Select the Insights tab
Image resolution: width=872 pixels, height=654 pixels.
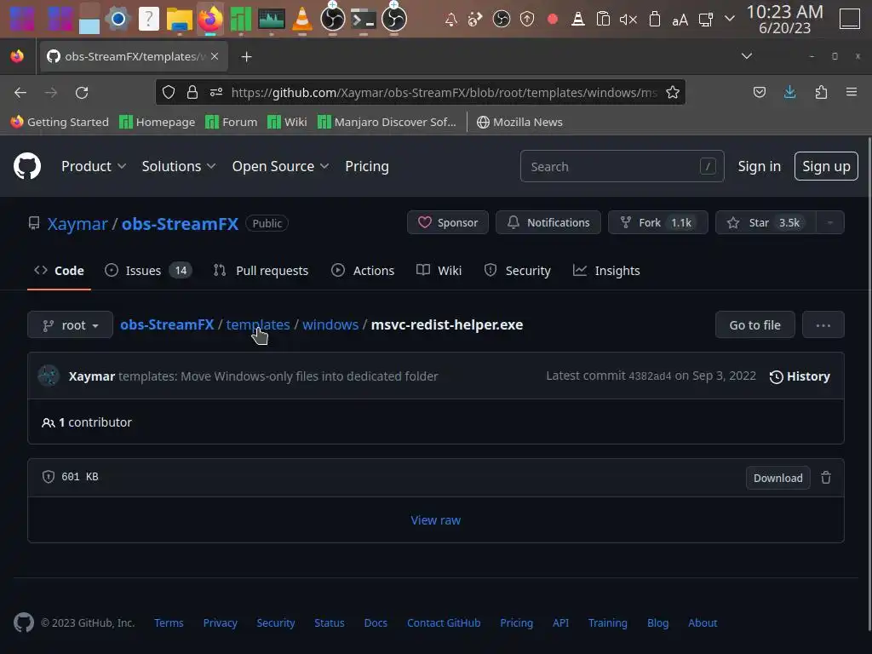click(606, 270)
